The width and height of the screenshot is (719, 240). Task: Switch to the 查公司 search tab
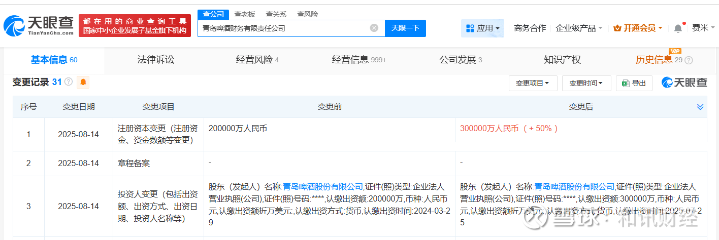[213, 14]
